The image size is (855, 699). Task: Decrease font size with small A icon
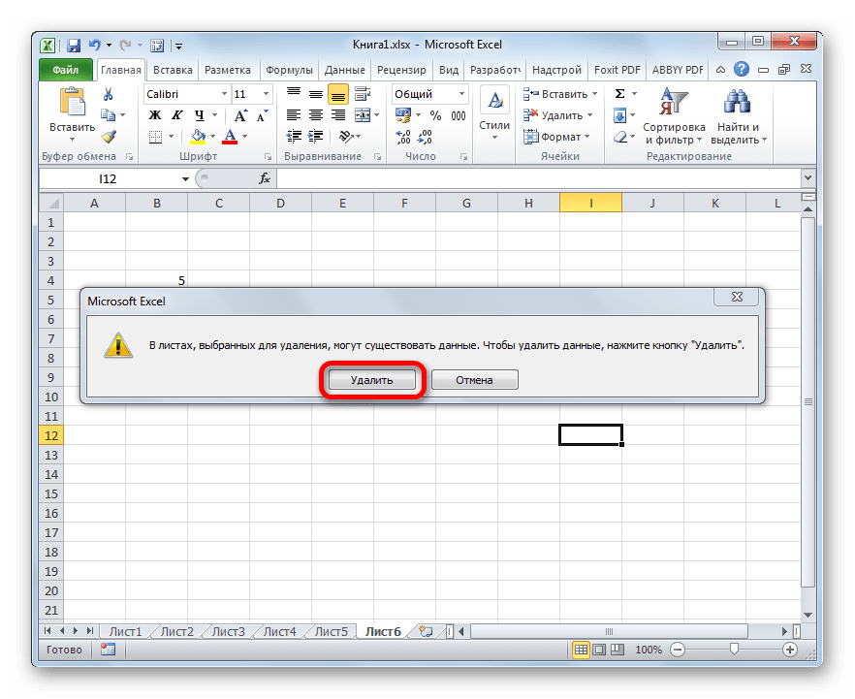pyautogui.click(x=263, y=115)
